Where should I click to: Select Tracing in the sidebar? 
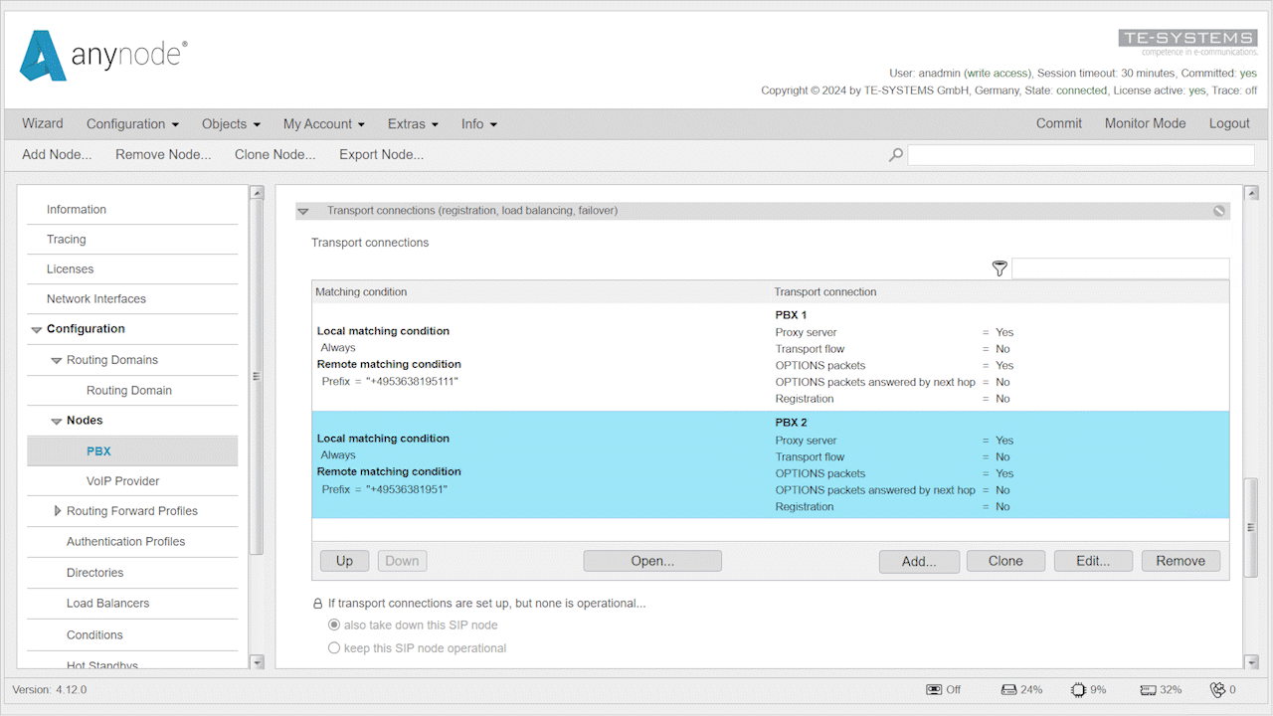(x=67, y=240)
